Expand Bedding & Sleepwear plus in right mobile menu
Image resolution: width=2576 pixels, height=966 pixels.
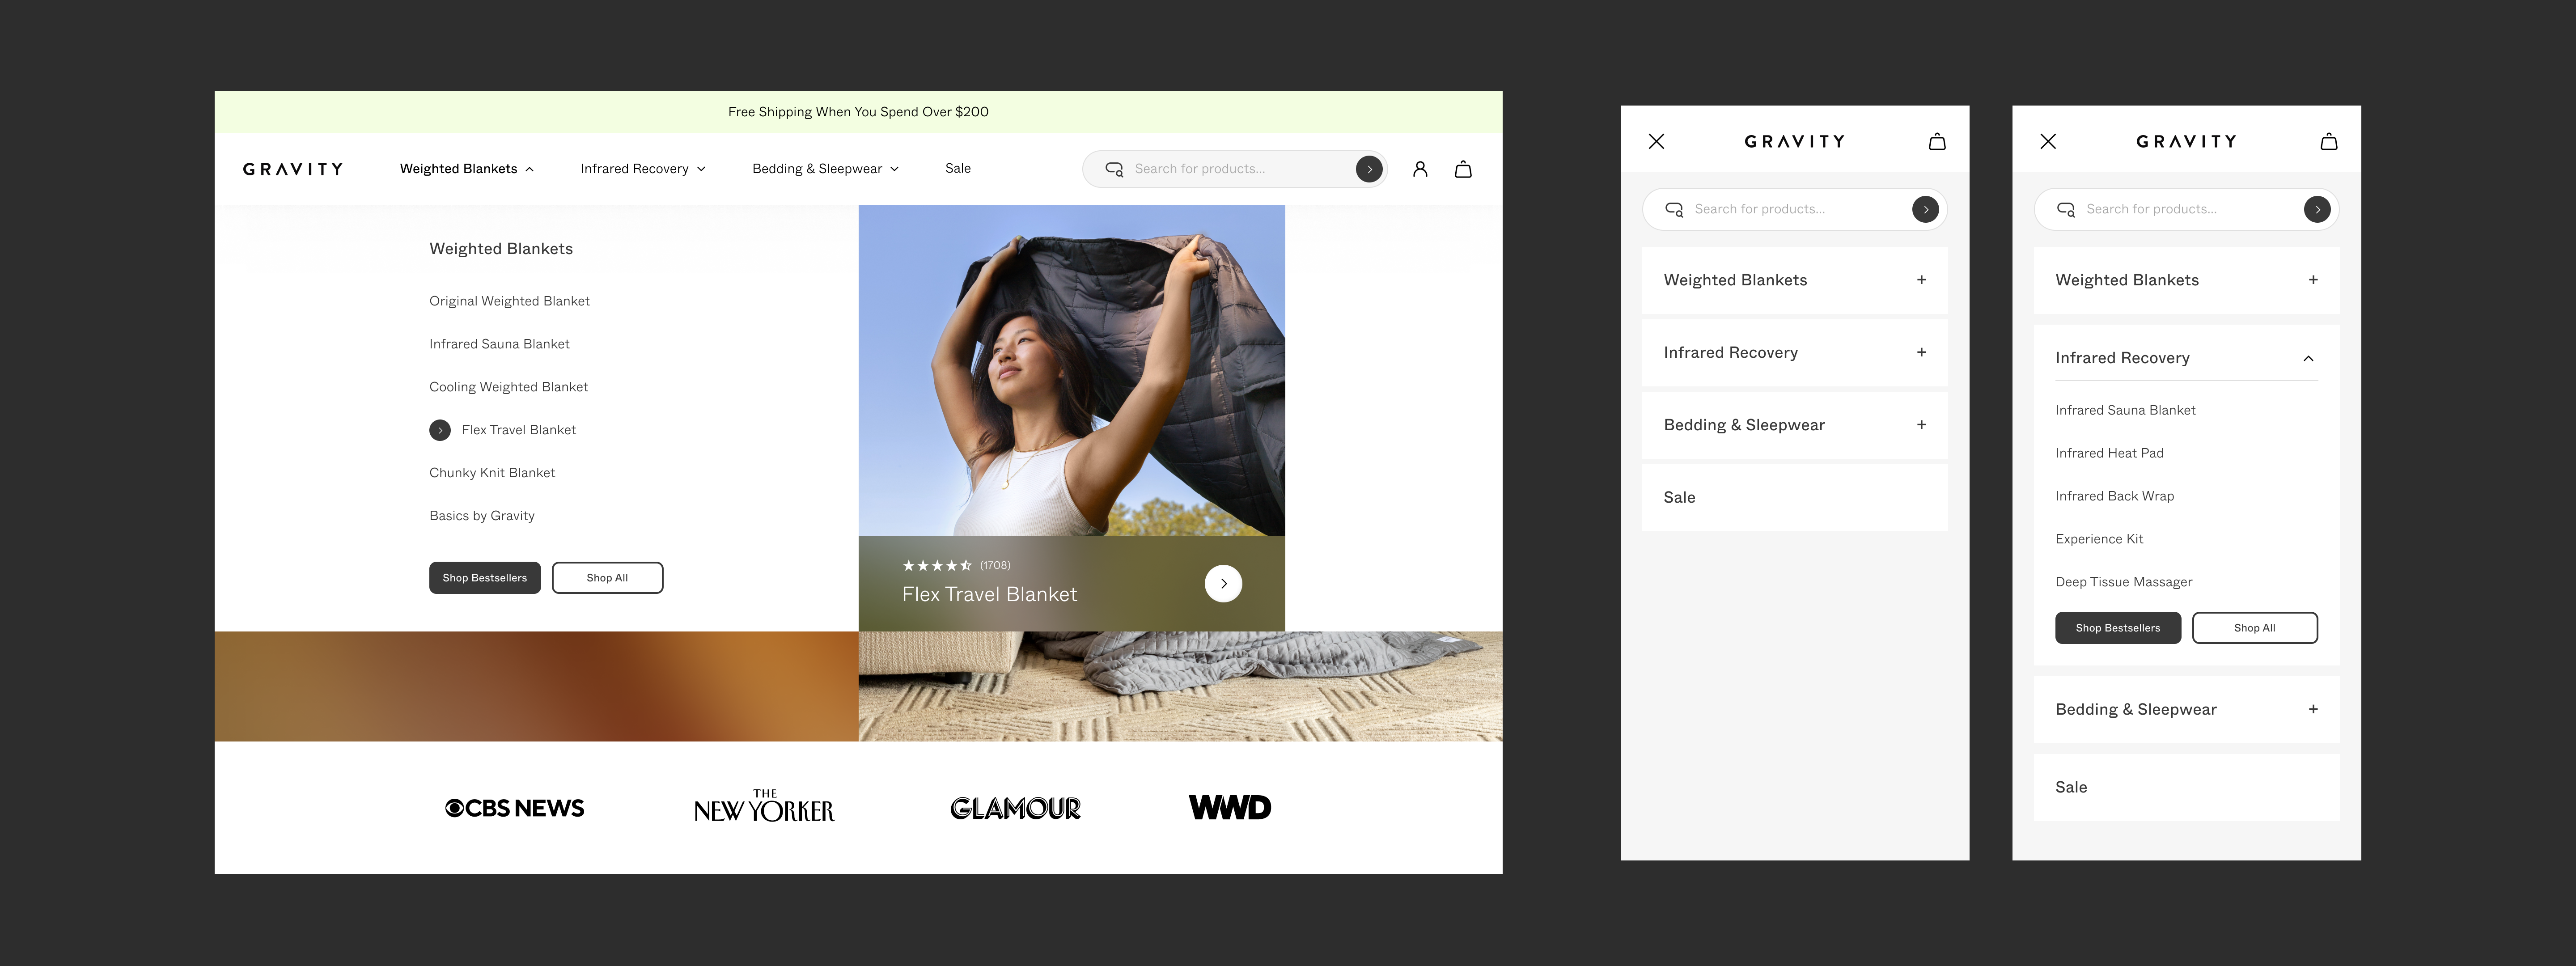(x=2313, y=709)
